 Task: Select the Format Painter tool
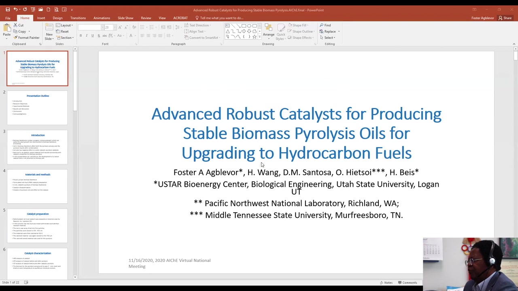[x=26, y=38]
